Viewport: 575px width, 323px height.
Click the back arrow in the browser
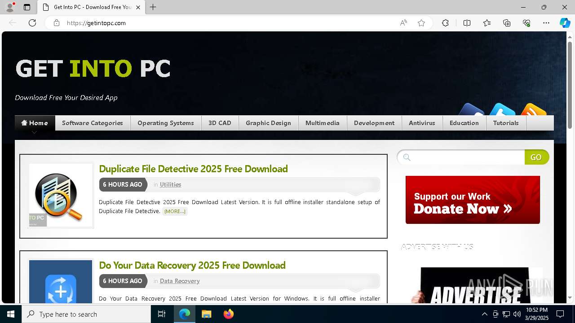[x=13, y=23]
